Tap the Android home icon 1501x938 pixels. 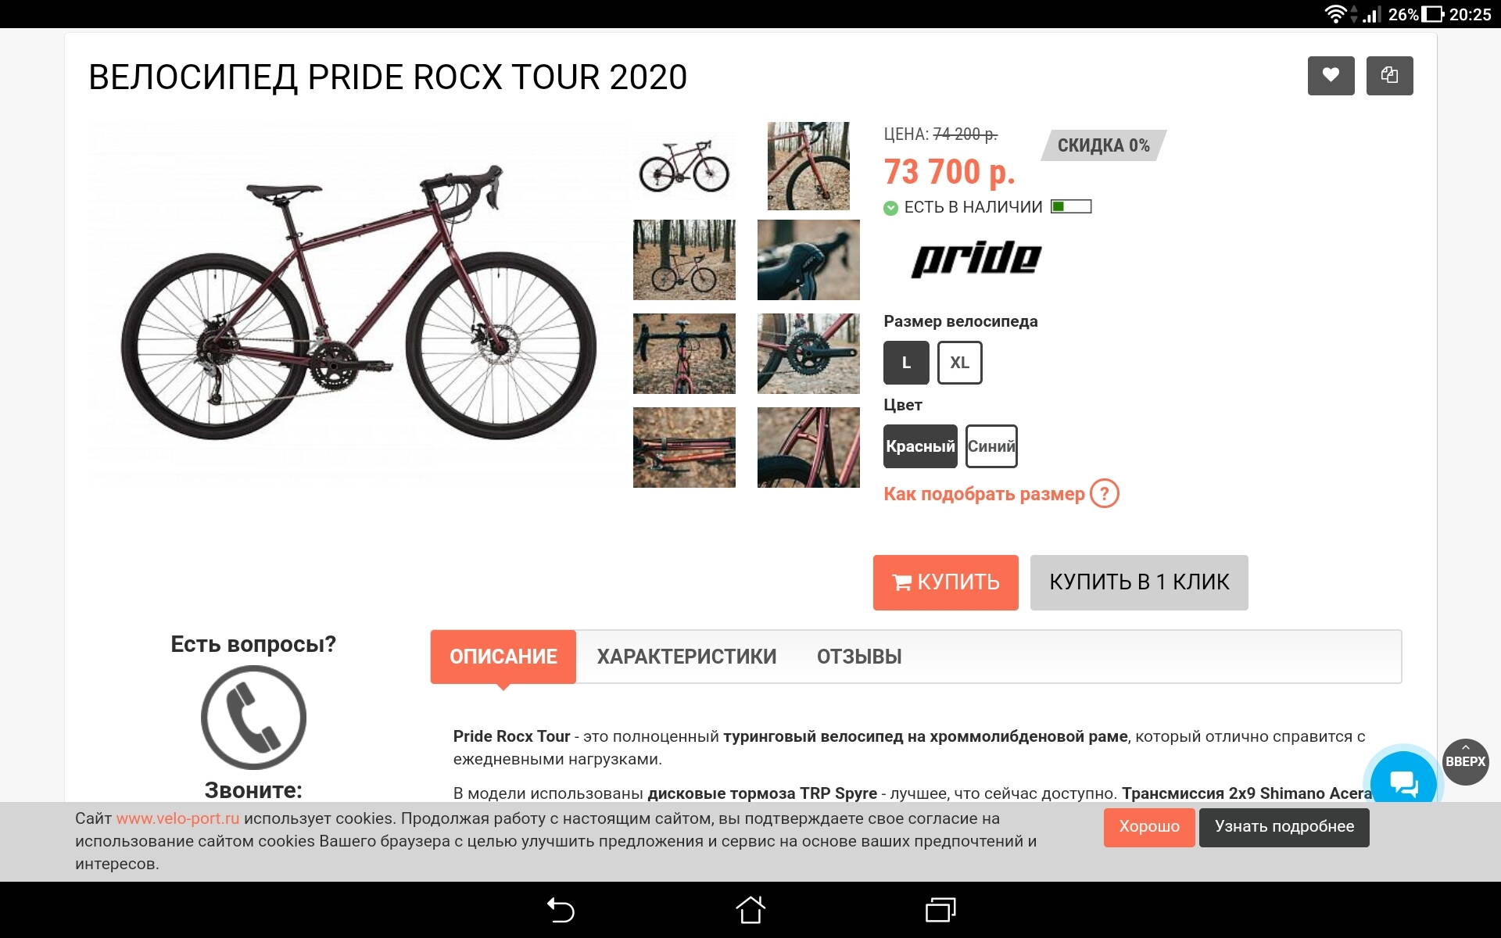[x=750, y=910]
